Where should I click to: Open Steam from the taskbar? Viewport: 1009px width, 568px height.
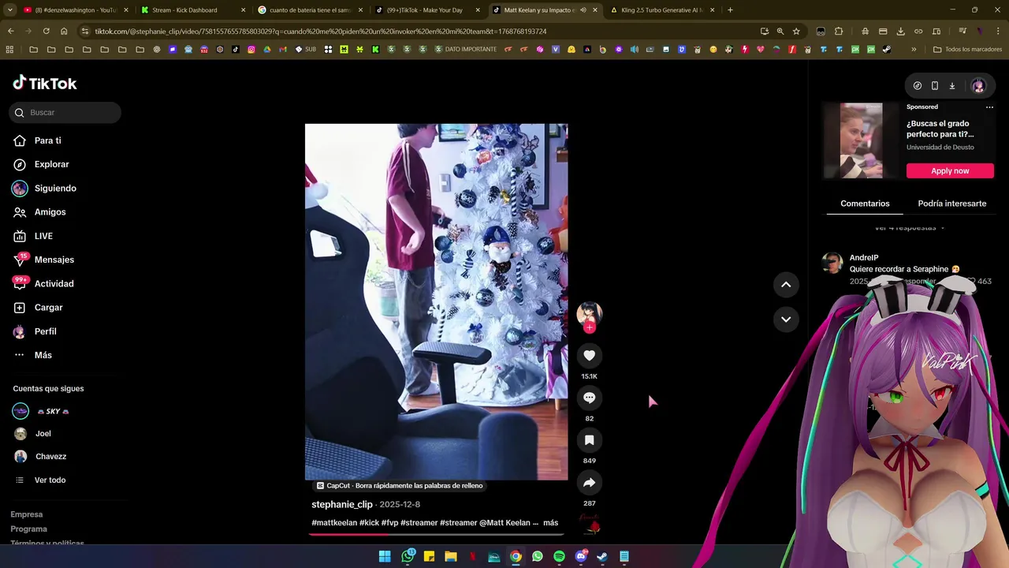pos(602,556)
